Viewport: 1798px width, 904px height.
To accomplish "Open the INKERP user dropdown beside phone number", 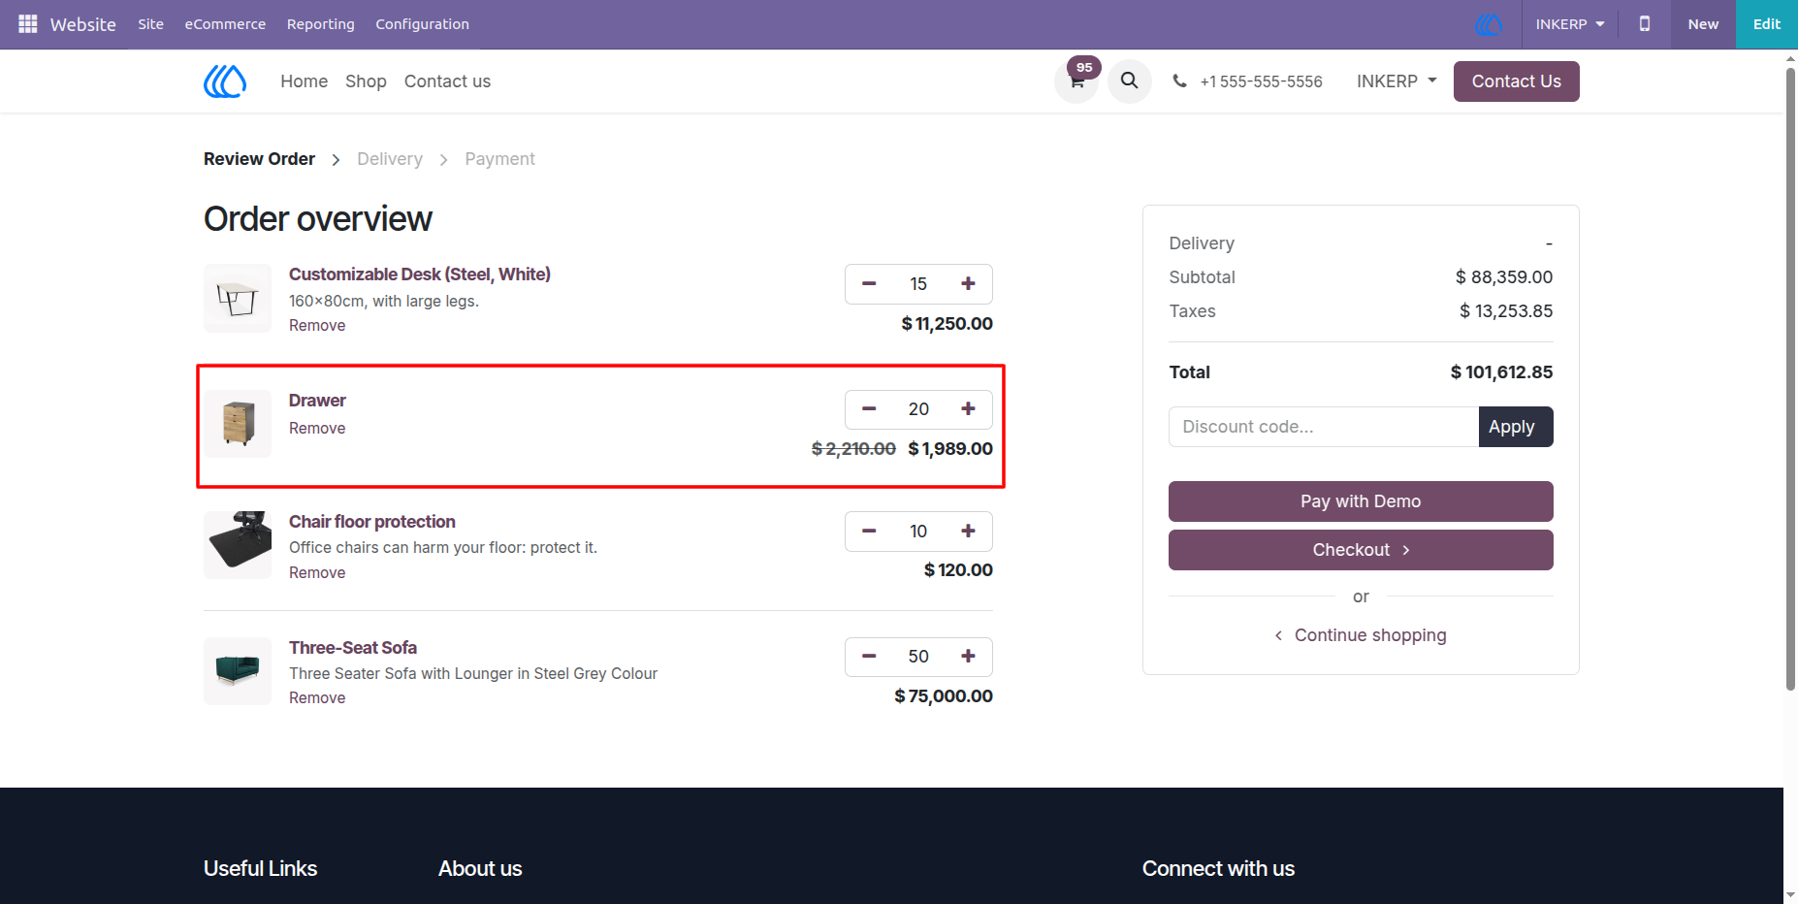I will 1397,81.
